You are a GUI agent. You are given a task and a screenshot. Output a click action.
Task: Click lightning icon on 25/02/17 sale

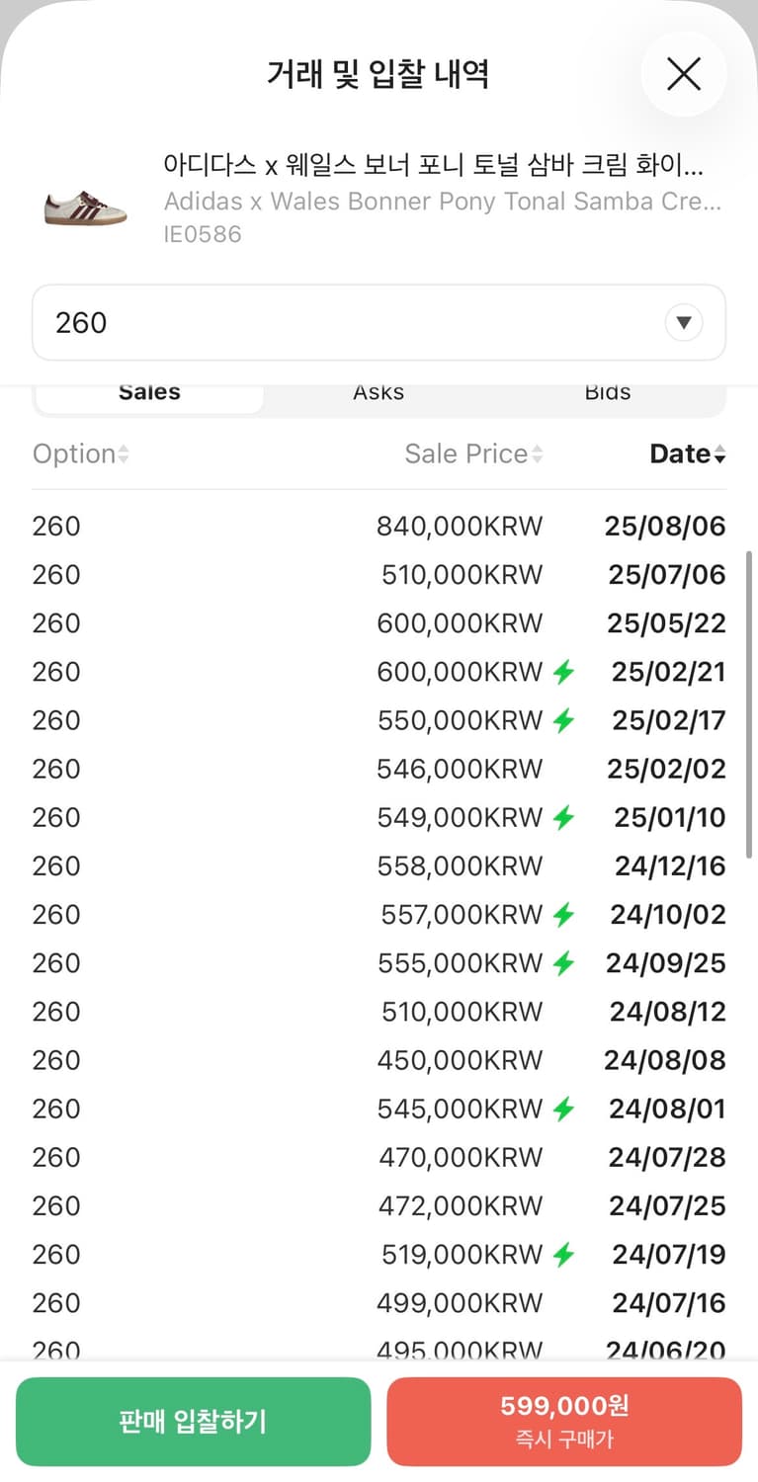563,721
